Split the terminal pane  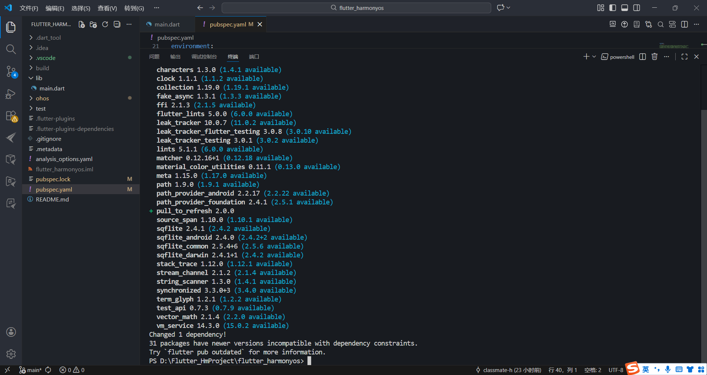point(643,57)
